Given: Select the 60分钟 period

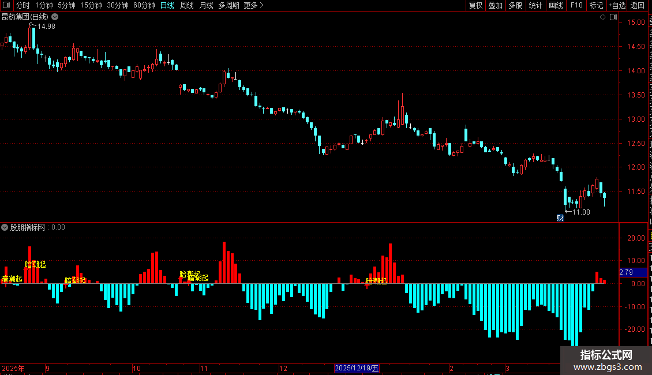Looking at the screenshot, I should click(x=144, y=5).
